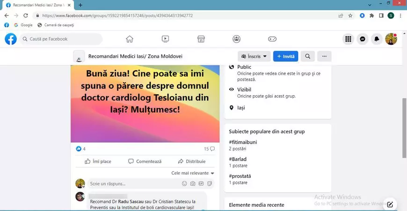Screen dimensions: 407x211
Task: Attach a photo with the camera icon
Action: tap(193, 183)
